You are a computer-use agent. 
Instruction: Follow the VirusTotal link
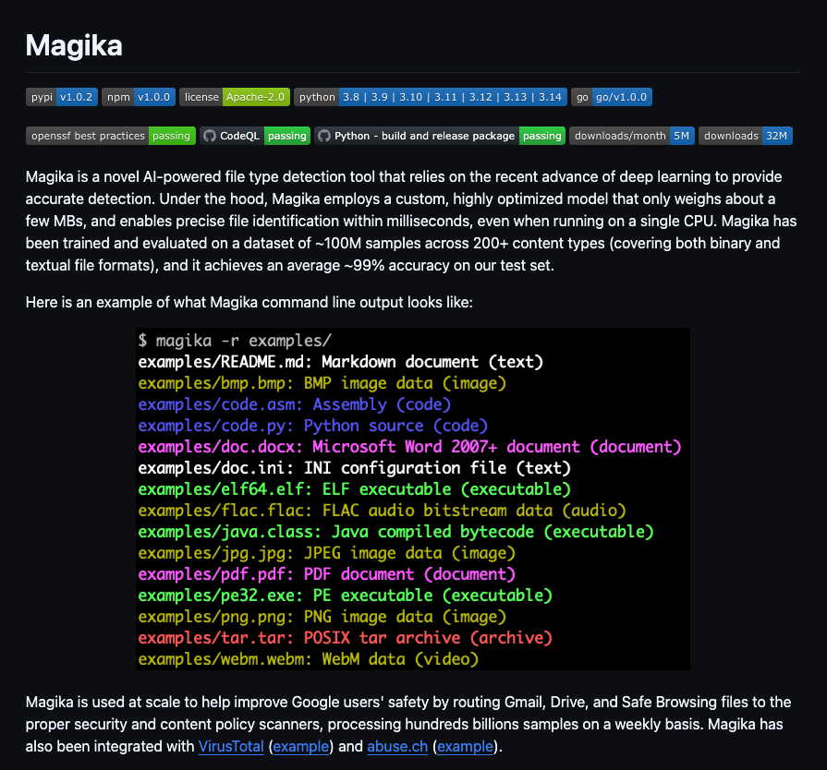231,746
